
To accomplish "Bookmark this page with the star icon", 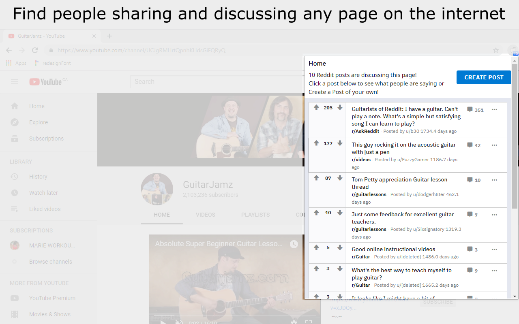I will 496,50.
